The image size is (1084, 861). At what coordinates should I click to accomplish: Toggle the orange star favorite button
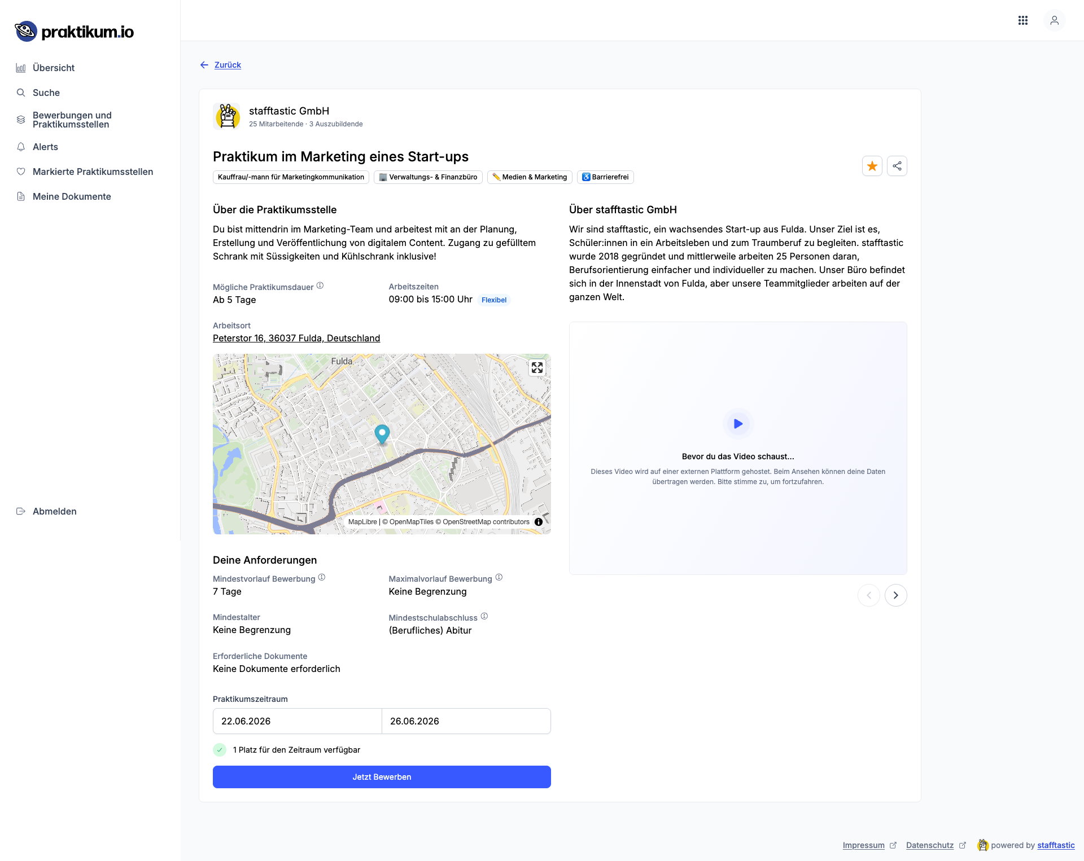872,166
